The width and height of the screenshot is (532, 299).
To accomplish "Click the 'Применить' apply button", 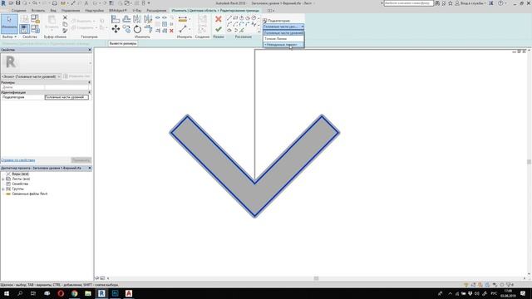I will click(x=81, y=160).
